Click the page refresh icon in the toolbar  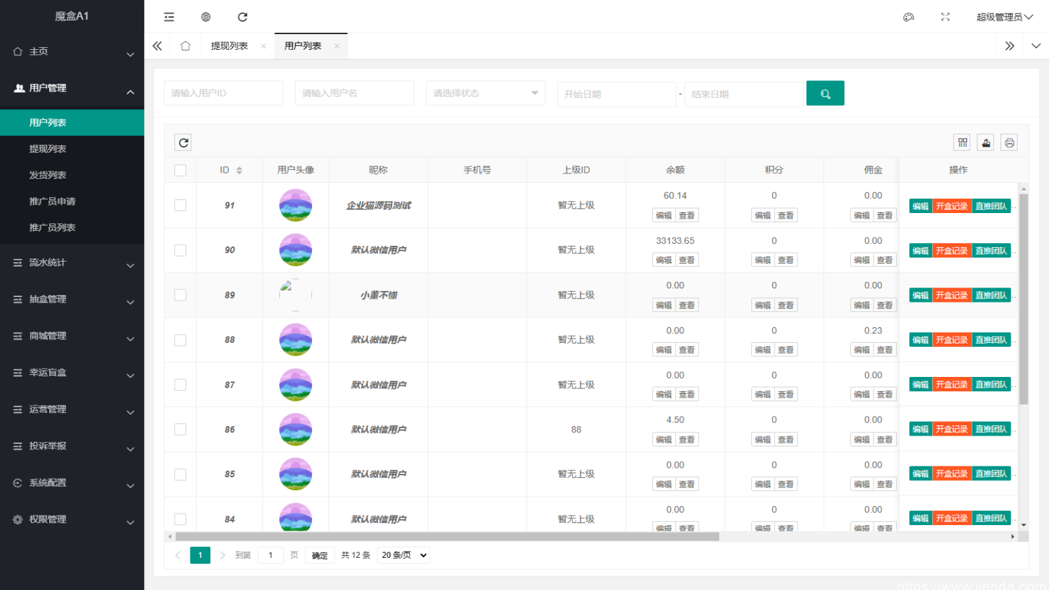click(x=242, y=16)
